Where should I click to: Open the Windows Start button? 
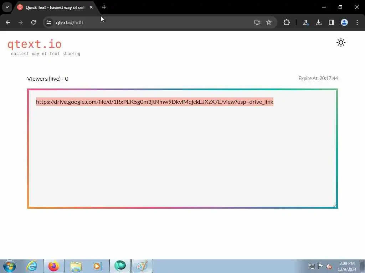tap(10, 266)
